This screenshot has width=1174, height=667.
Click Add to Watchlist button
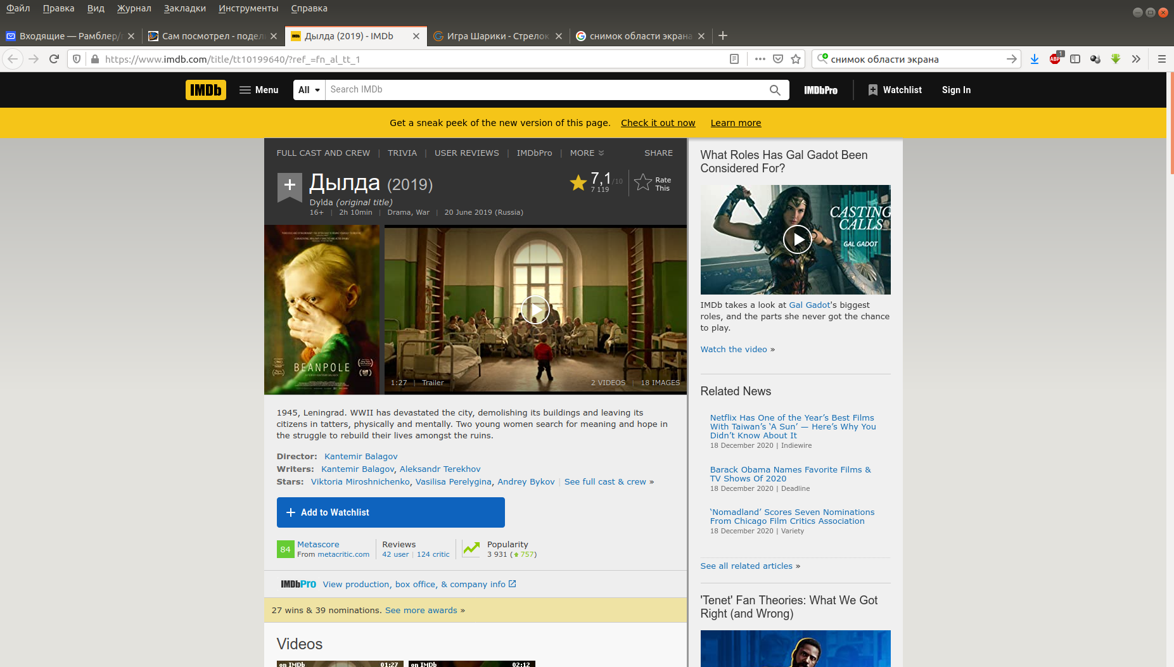(391, 512)
